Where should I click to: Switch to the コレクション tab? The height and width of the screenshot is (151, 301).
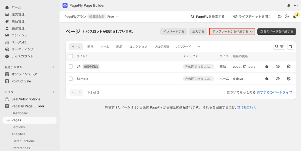[x=138, y=47]
